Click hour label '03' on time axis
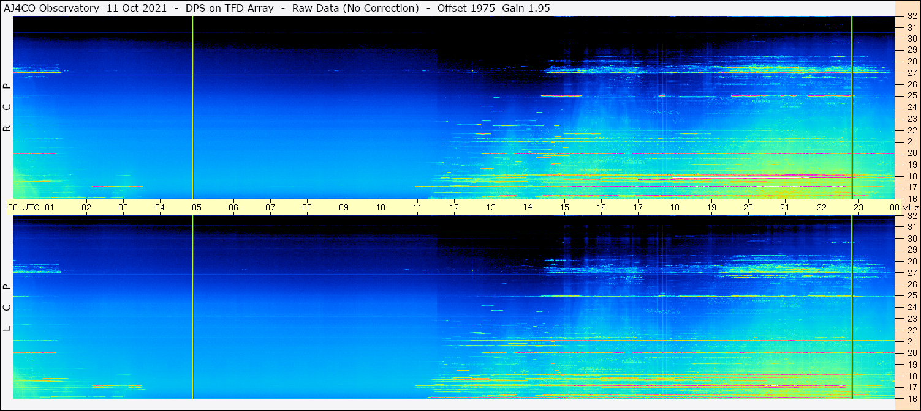Screen dimensions: 921x411 click(123, 207)
